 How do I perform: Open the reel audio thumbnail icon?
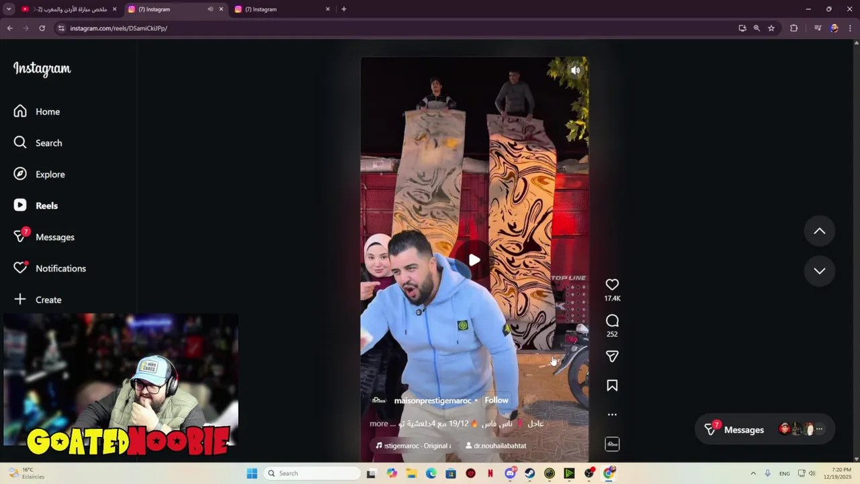tap(612, 444)
